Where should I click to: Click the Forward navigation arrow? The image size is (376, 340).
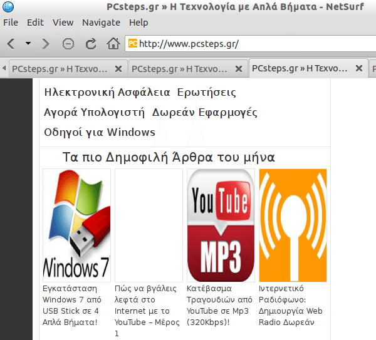tap(45, 44)
